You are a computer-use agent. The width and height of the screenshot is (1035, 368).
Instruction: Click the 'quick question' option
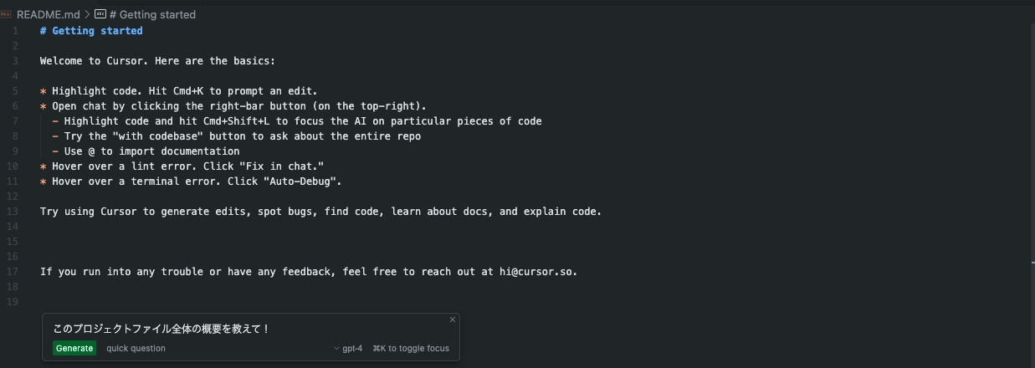[x=136, y=348]
